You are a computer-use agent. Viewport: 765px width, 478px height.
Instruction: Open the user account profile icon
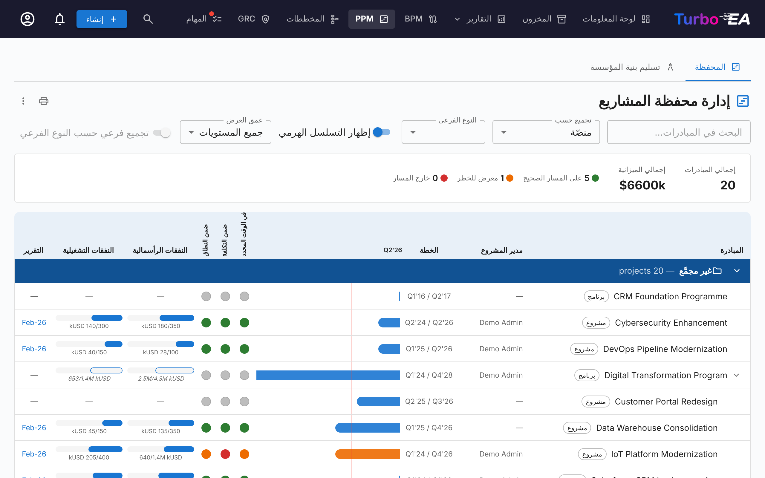click(27, 19)
